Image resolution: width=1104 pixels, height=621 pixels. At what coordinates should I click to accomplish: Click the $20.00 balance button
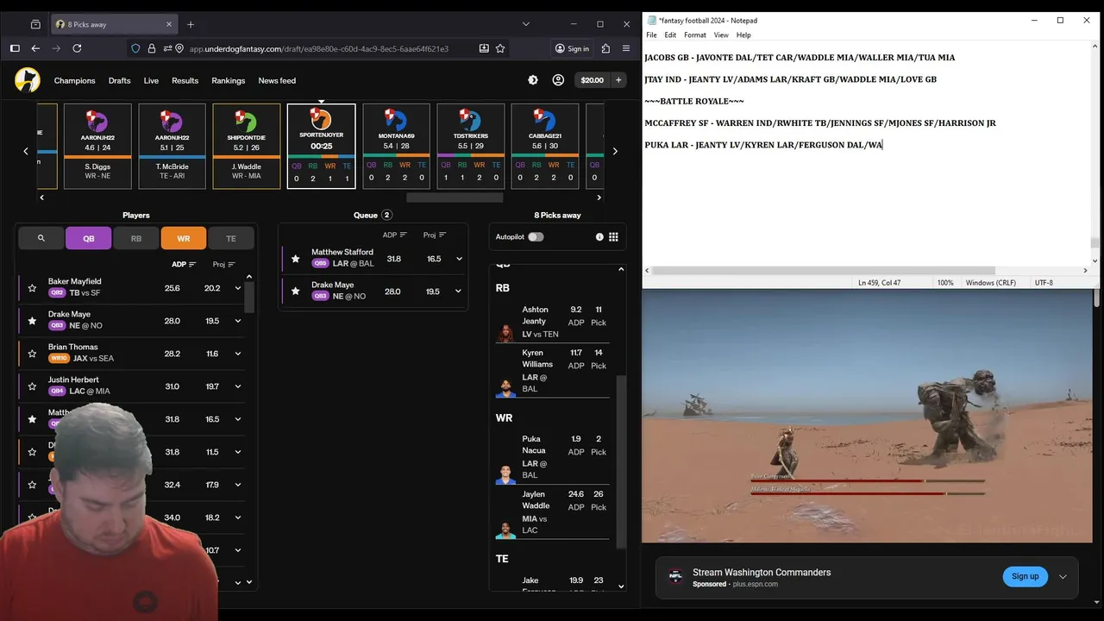point(593,80)
